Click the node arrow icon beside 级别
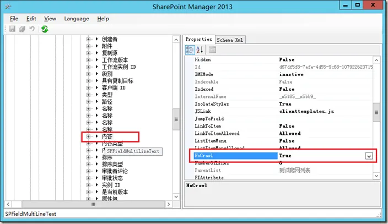 click(x=97, y=74)
